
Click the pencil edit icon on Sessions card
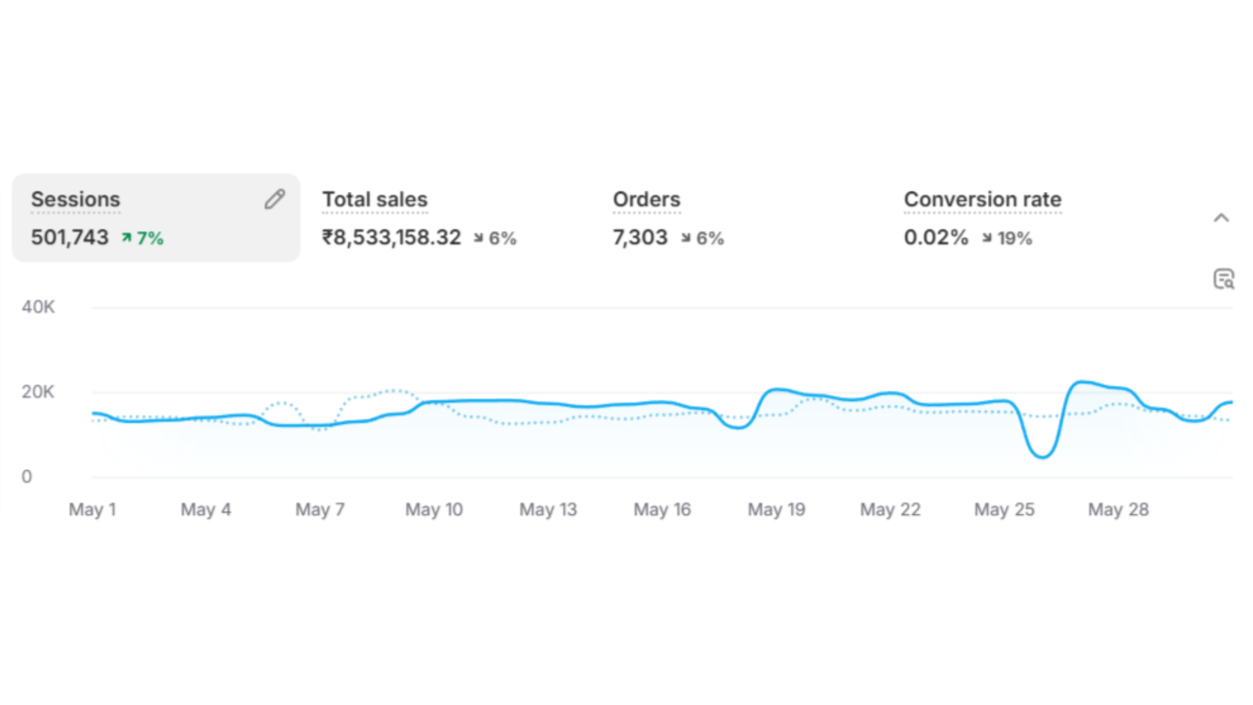click(275, 199)
